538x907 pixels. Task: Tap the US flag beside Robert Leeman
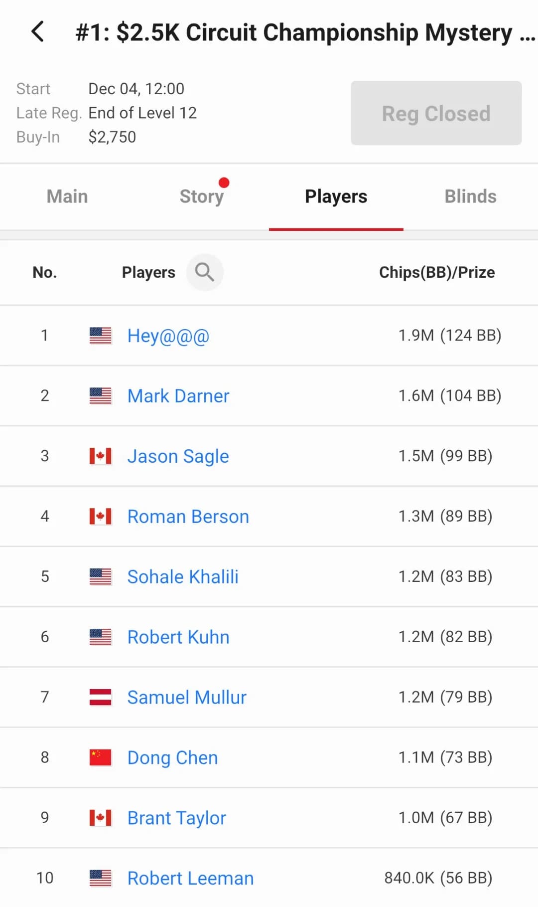point(100,878)
